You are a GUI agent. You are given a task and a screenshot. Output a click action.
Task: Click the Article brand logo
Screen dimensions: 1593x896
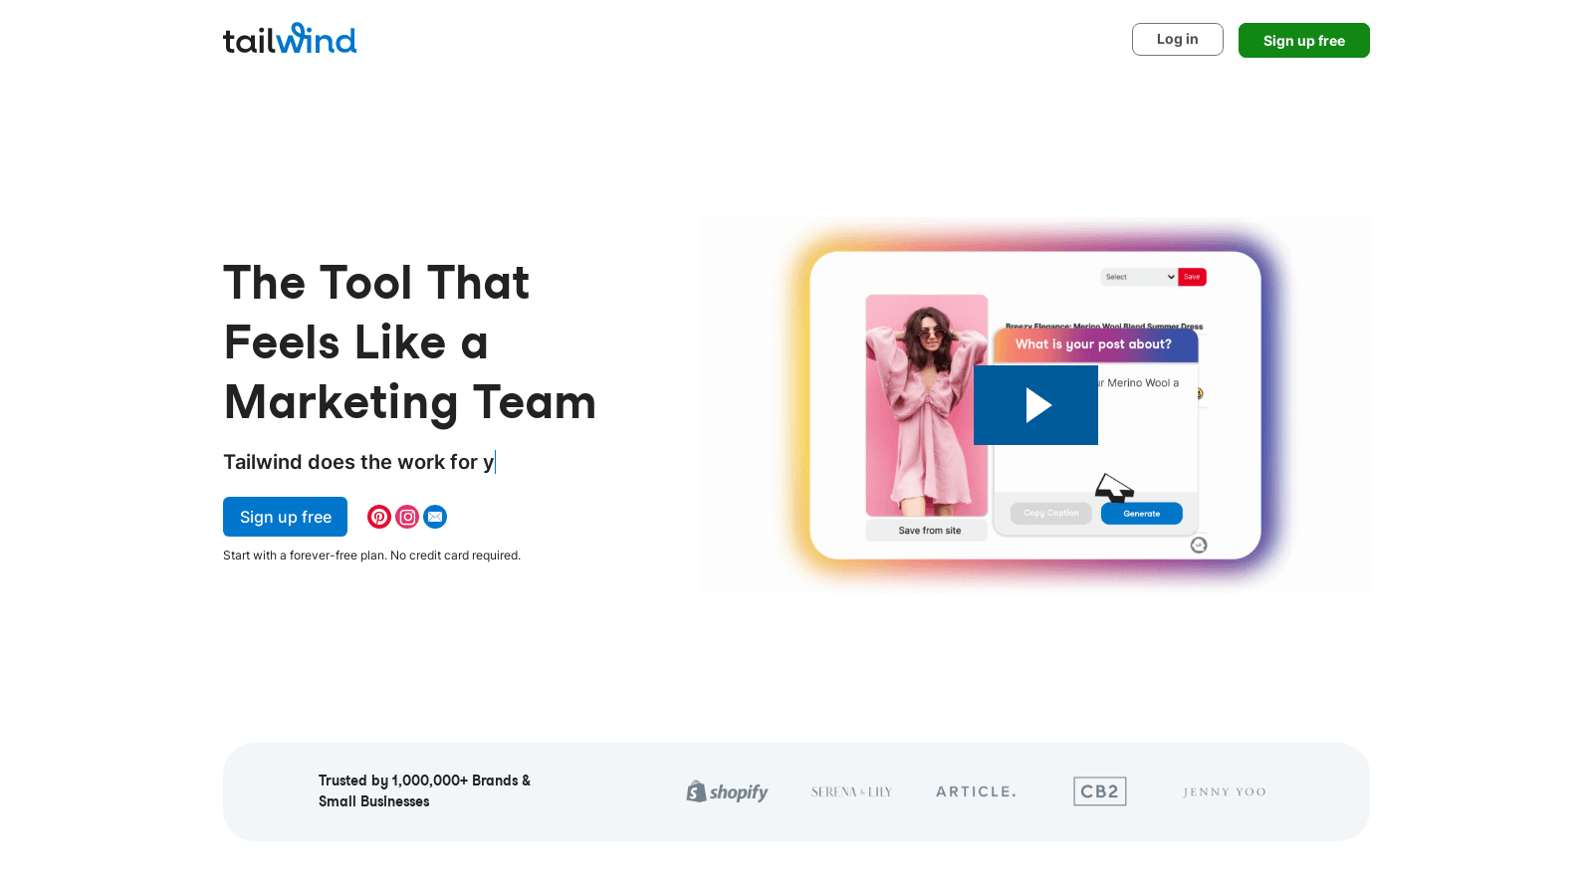pyautogui.click(x=976, y=791)
